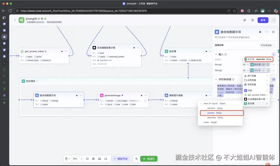Click the minimap icon in bottom toolbar
This screenshot has height=166, width=280.
pos(106,159)
